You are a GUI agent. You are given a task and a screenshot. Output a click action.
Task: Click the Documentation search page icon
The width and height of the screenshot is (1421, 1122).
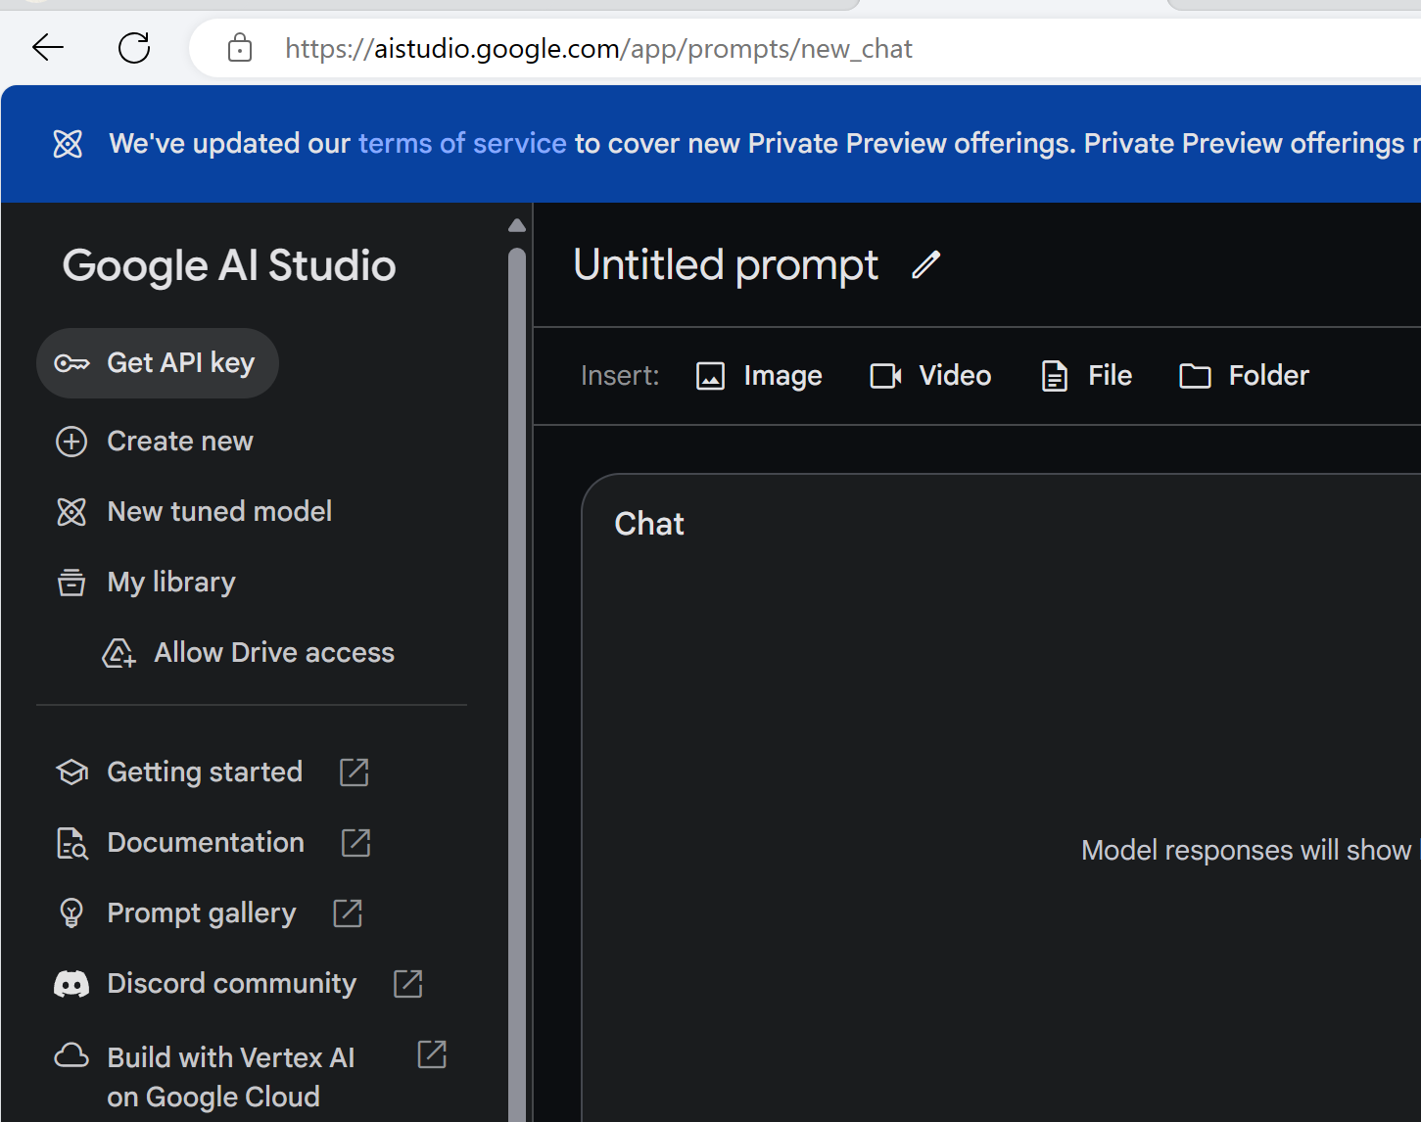click(71, 843)
